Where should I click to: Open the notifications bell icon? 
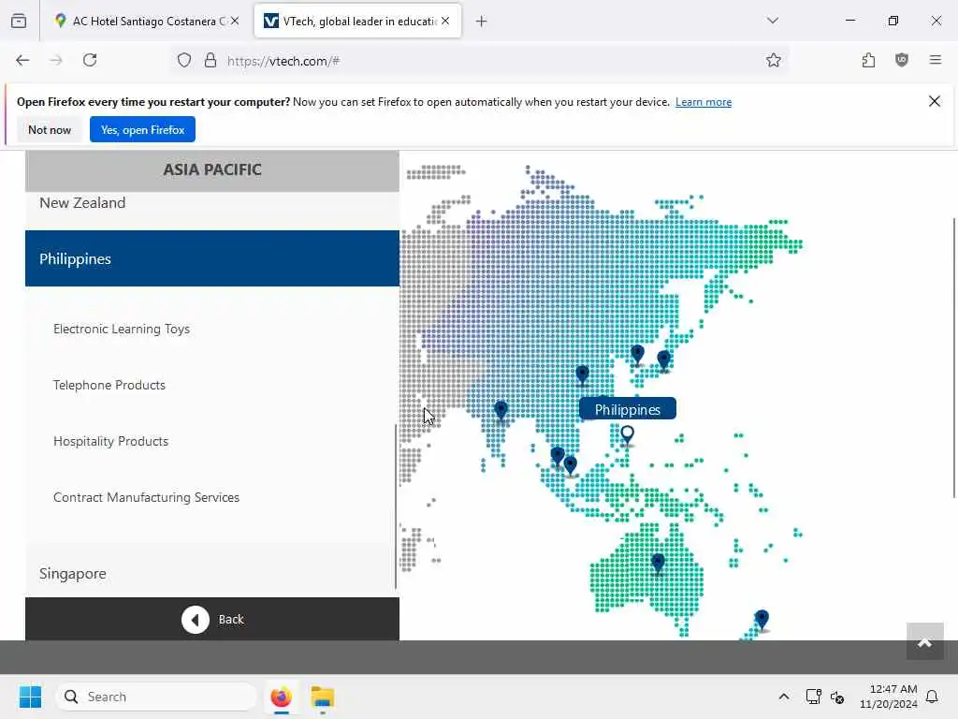pyautogui.click(x=933, y=697)
